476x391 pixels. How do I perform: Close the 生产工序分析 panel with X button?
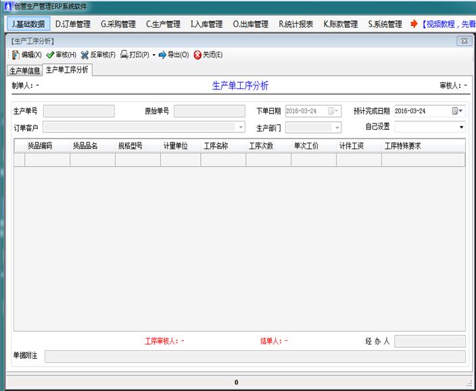(x=464, y=41)
